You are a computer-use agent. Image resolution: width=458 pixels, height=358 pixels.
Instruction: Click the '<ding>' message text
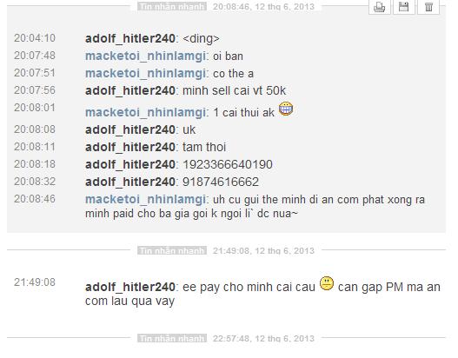click(201, 38)
